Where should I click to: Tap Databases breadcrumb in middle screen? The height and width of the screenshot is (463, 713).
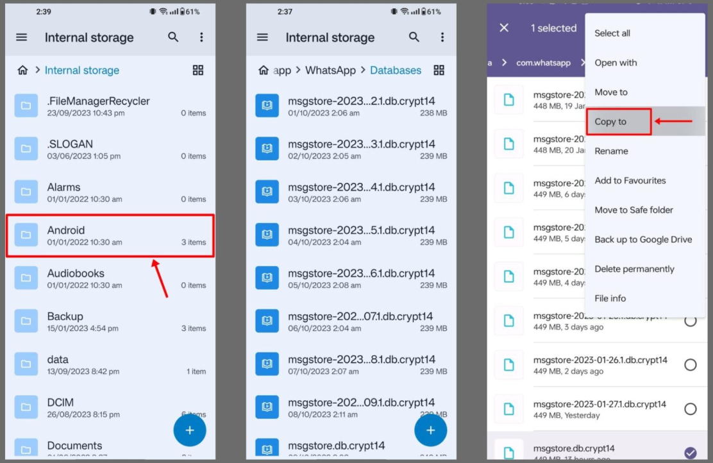[x=396, y=71]
